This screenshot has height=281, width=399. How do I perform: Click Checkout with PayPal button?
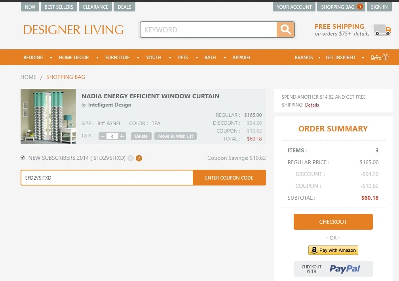[x=333, y=269]
